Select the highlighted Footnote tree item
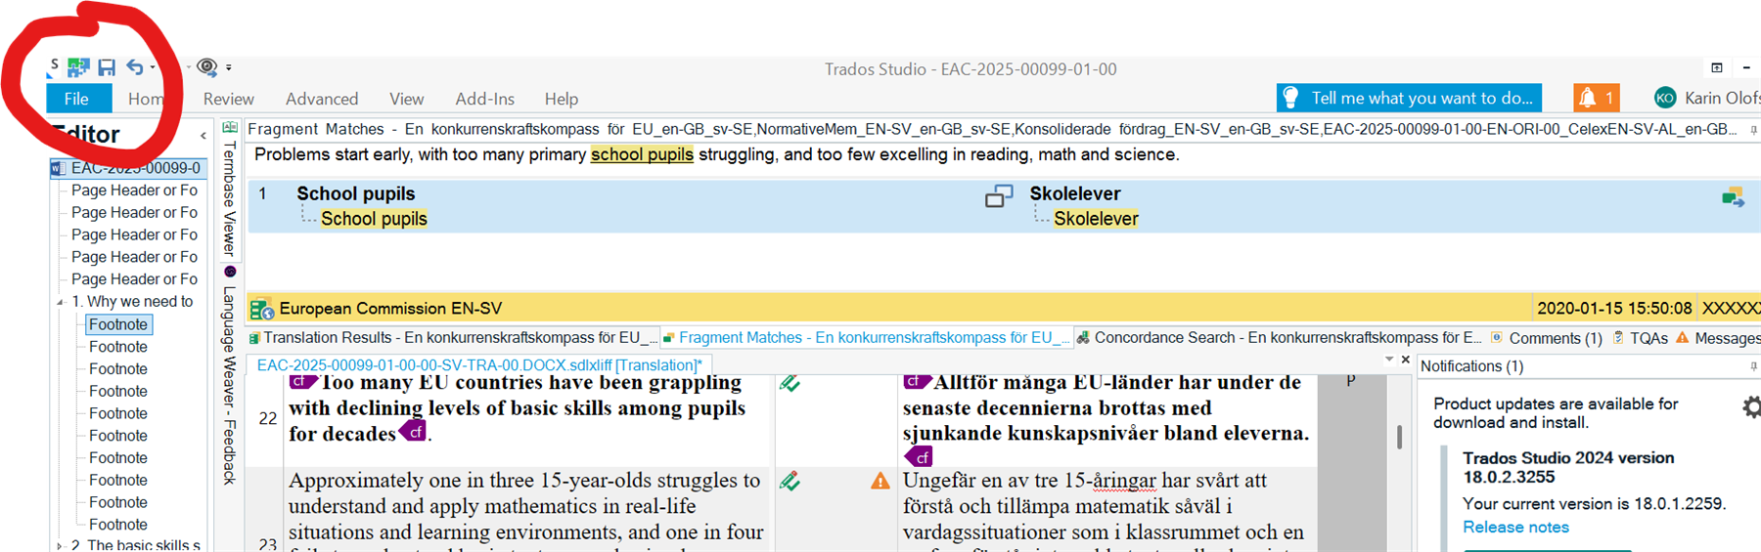The height and width of the screenshot is (552, 1761). coord(118,324)
